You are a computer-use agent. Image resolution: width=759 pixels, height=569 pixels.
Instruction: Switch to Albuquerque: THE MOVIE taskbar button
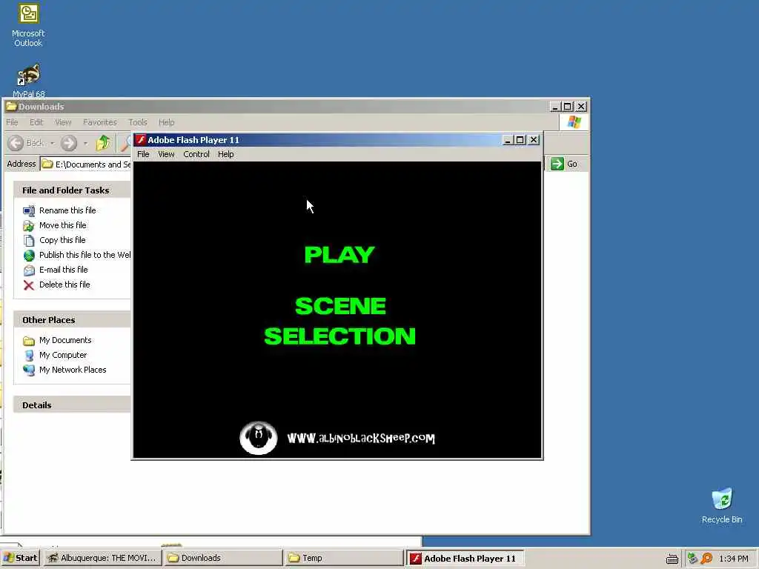click(102, 558)
